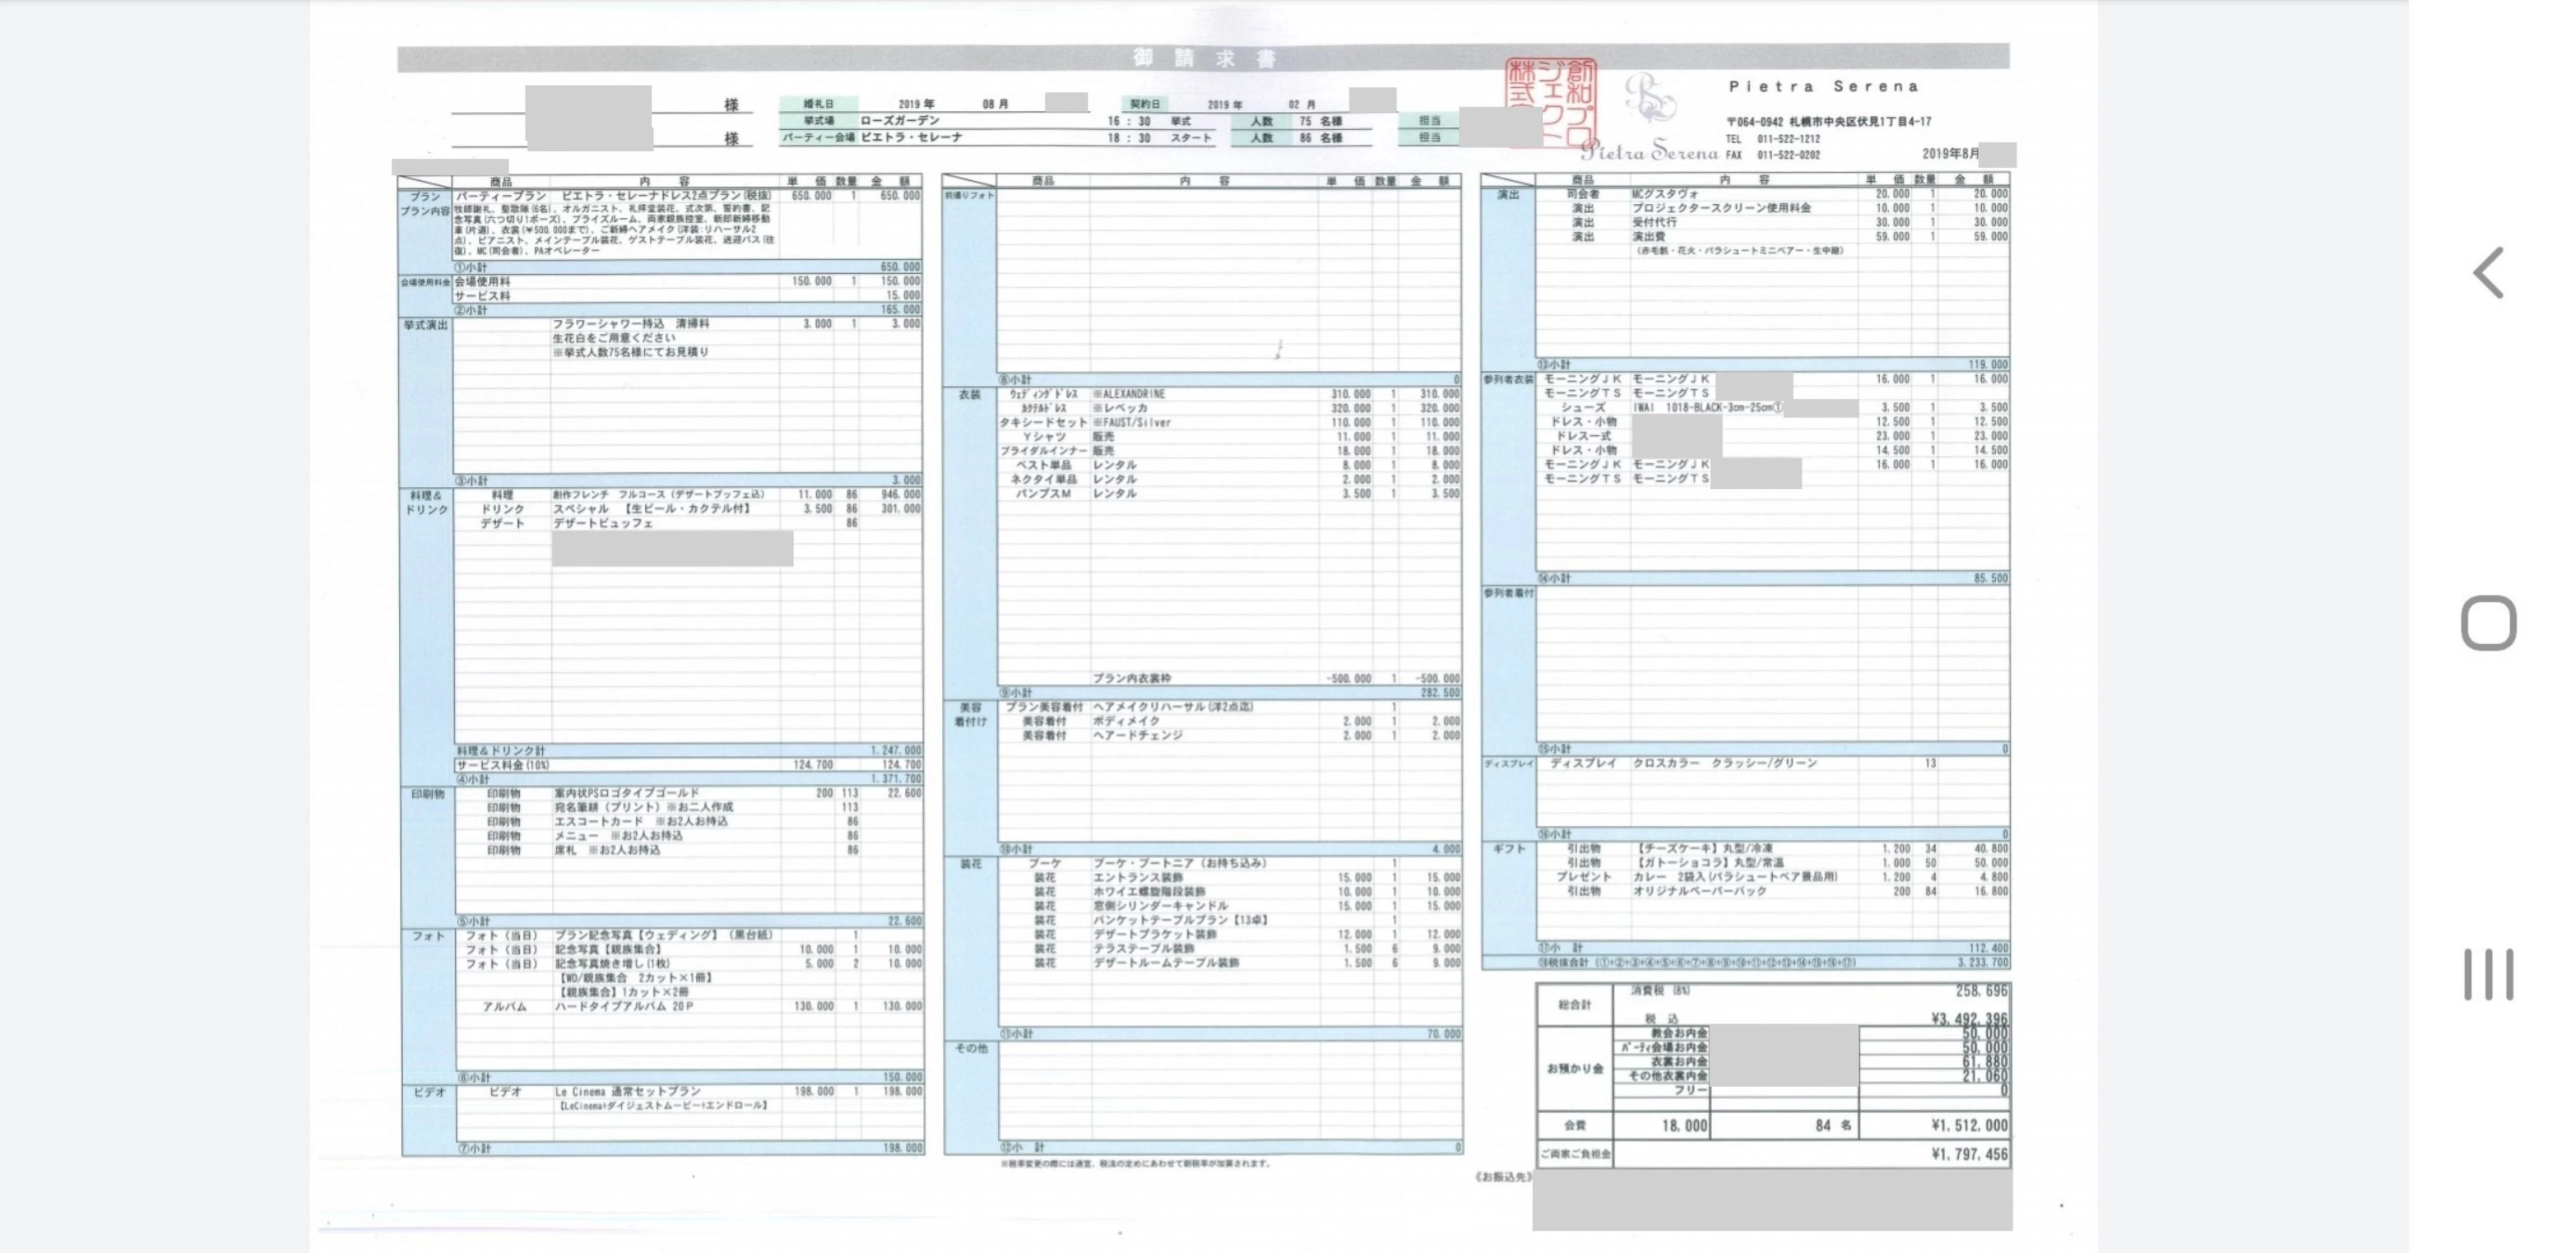The height and width of the screenshot is (1253, 2576).
Task: Tap the 'ネクタイ単品' rental row
Action: coord(1229,479)
